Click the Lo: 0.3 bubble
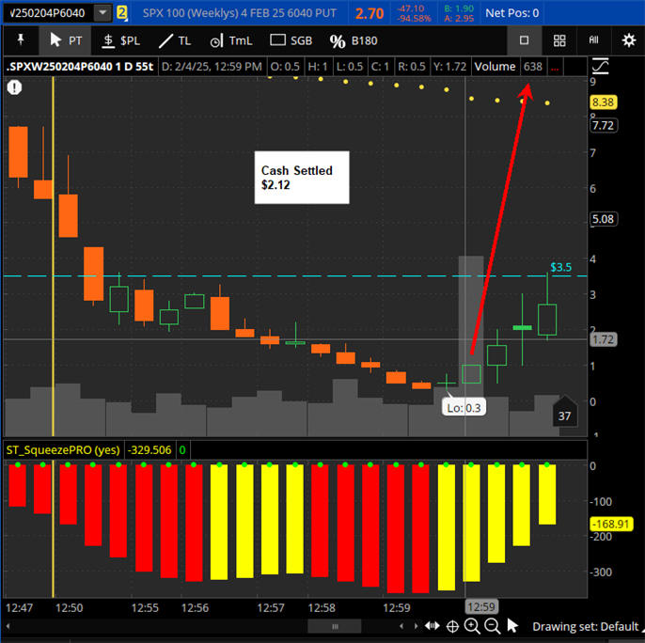The width and height of the screenshot is (645, 643). 464,408
